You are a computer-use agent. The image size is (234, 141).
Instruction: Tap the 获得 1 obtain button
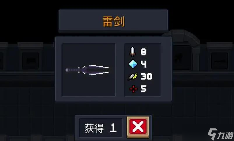click(101, 128)
